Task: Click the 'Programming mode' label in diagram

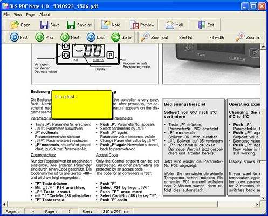Action: [136, 67]
